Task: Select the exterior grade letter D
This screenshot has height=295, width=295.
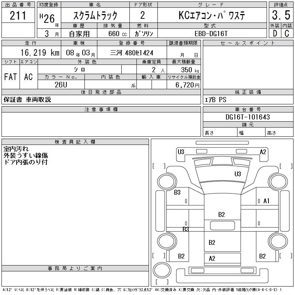Action: click(275, 34)
